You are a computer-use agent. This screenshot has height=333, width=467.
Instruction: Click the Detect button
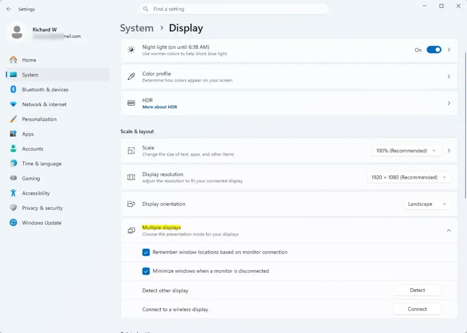[x=417, y=290]
